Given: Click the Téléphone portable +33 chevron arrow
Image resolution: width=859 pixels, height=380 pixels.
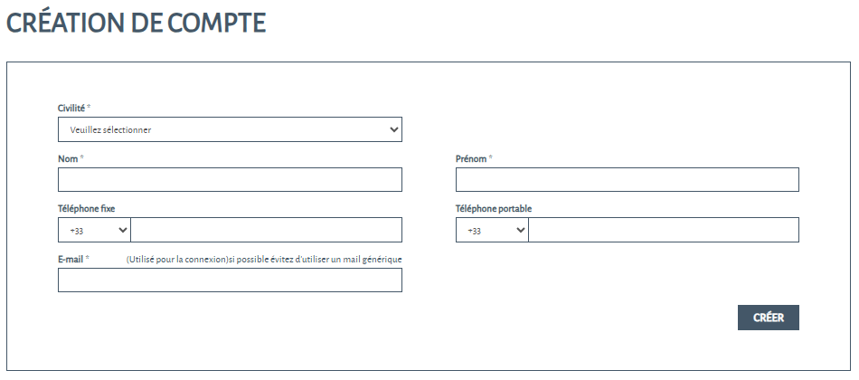Looking at the screenshot, I should pyautogui.click(x=520, y=231).
